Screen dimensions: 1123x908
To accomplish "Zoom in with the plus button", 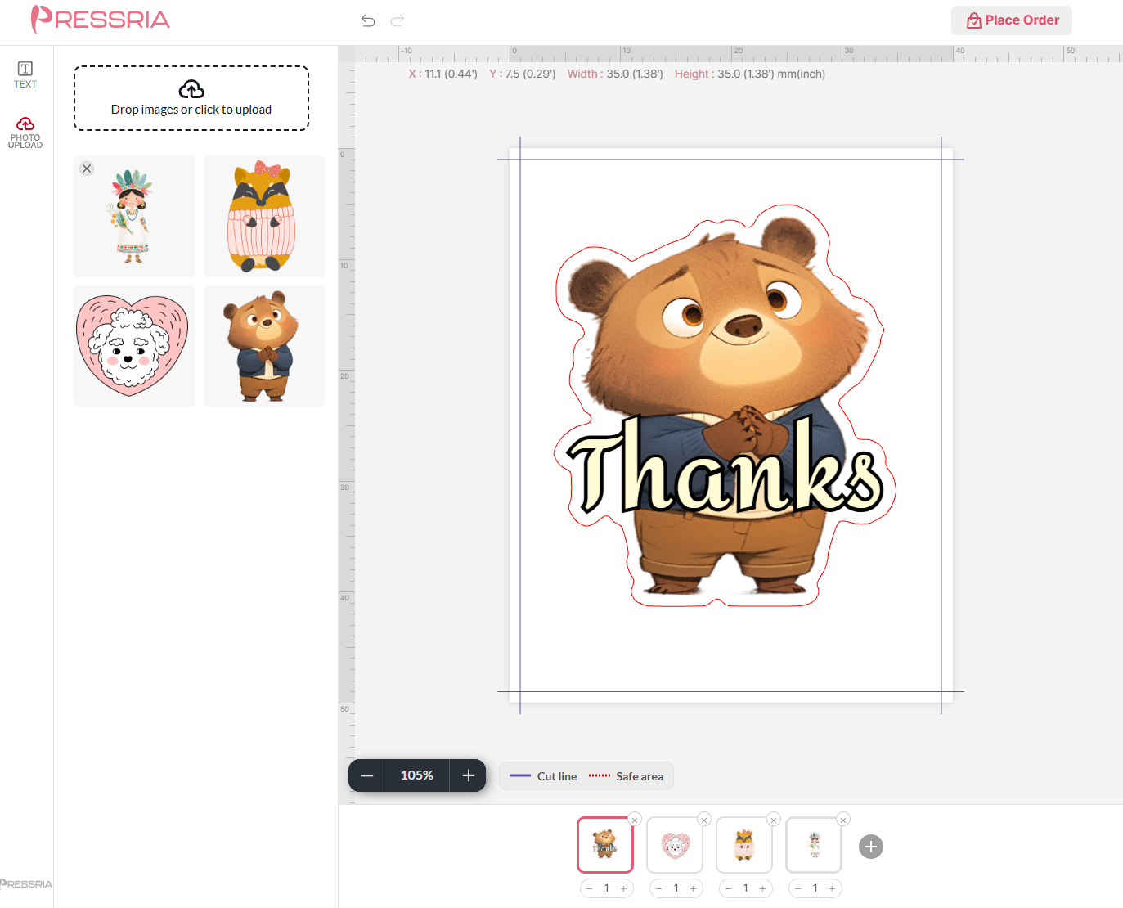I will click(469, 775).
